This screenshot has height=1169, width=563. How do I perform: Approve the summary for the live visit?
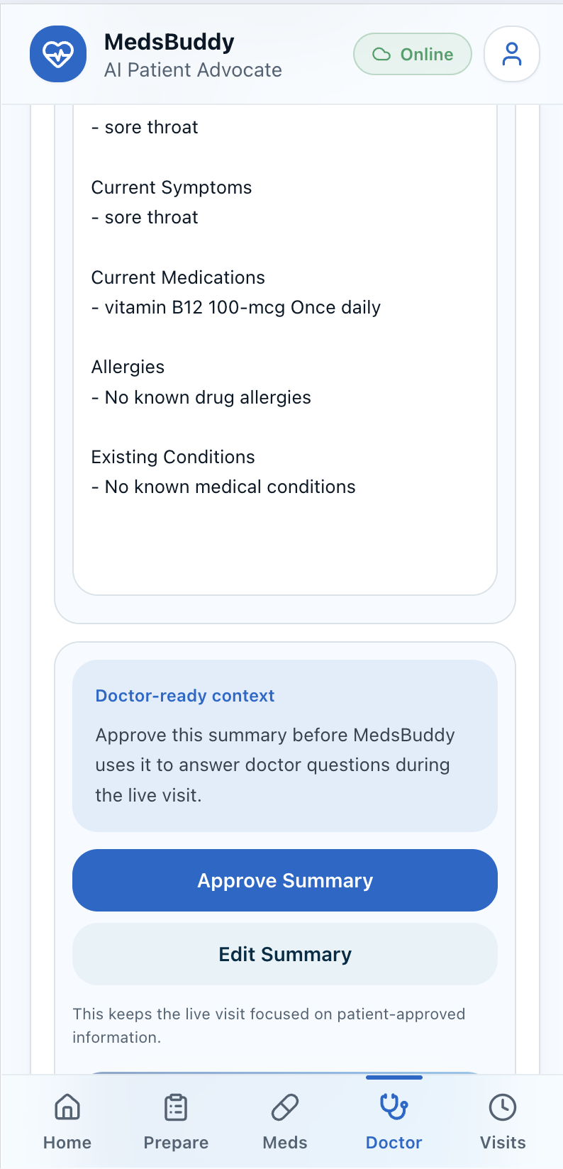pyautogui.click(x=285, y=880)
